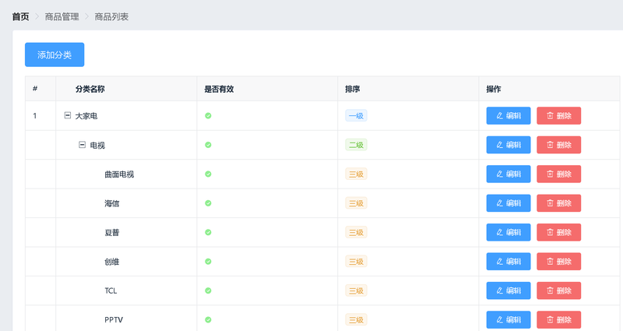Select the 夏普 category name
The height and width of the screenshot is (331, 623).
[112, 232]
